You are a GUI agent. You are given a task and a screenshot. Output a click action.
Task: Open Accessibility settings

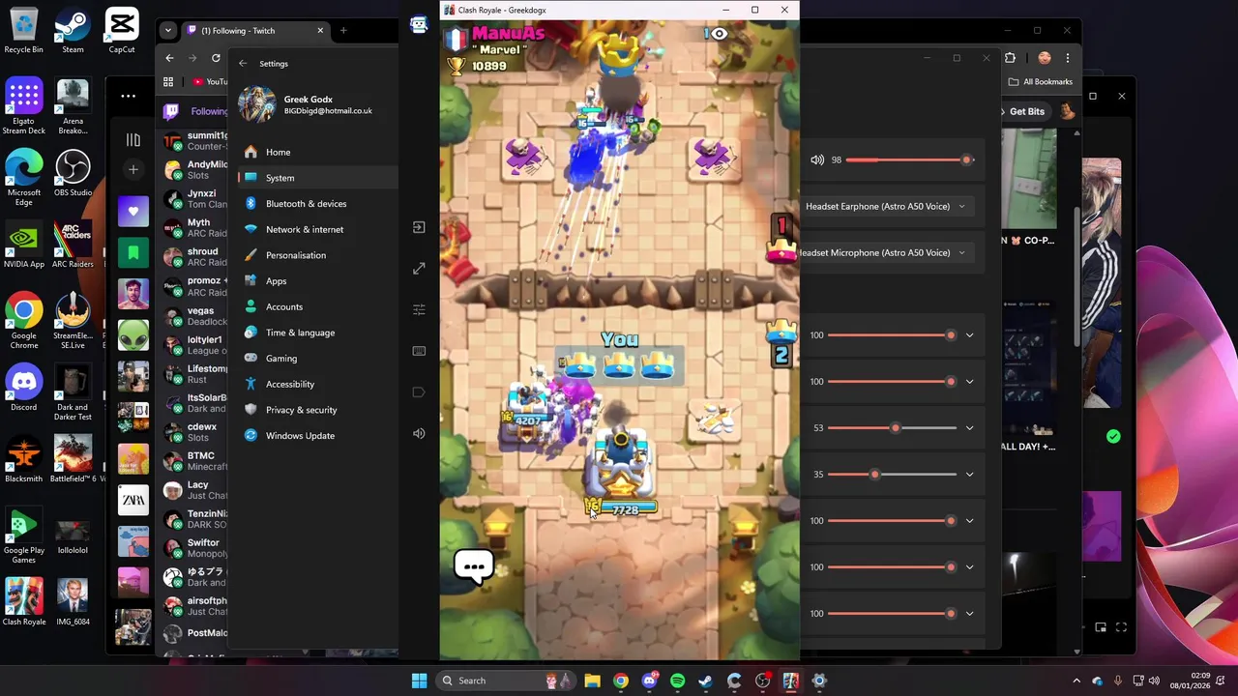[x=317, y=385]
